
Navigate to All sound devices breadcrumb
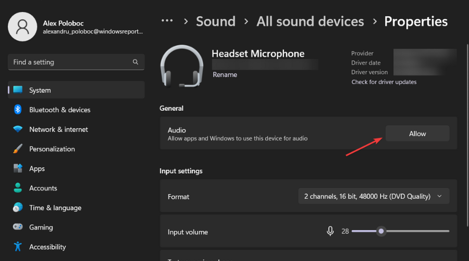[310, 21]
